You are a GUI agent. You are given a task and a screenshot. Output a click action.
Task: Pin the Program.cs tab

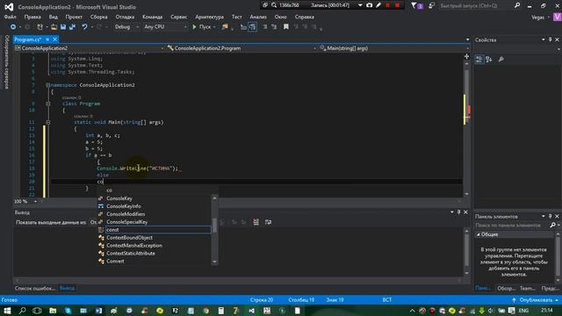pyautogui.click(x=47, y=39)
